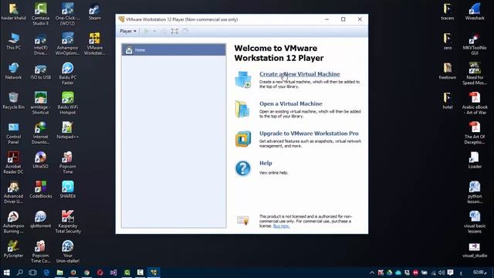Expand the power options arrow next to play
This screenshot has height=278, width=494.
[x=154, y=31]
